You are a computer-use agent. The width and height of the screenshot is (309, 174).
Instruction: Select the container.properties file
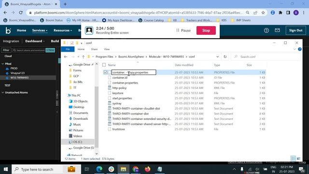[125, 83]
